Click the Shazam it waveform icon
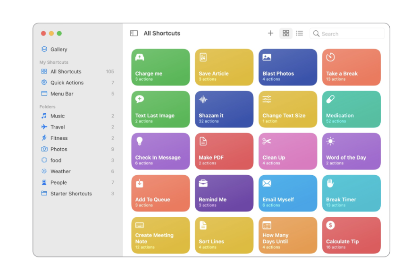 pyautogui.click(x=203, y=99)
